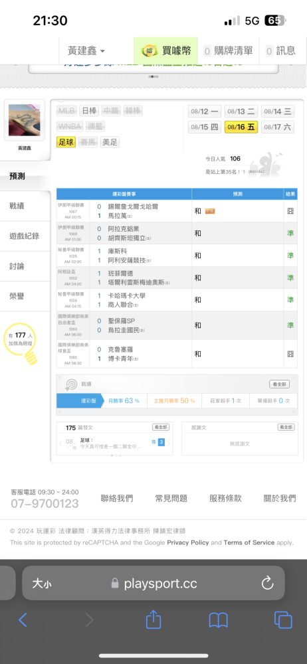Select the 足球 sport filter
The image size is (307, 664).
pyautogui.click(x=66, y=142)
